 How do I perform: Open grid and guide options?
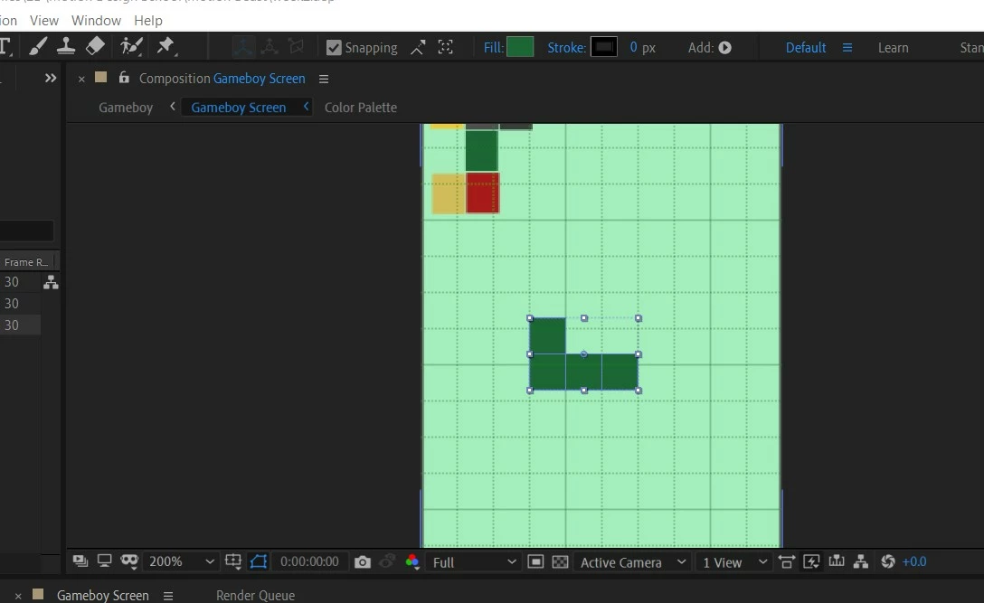click(233, 561)
